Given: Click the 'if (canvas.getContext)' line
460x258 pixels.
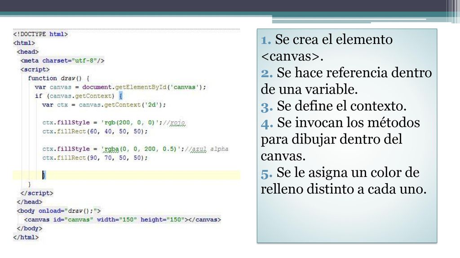Looking at the screenshot, I should (79, 96).
